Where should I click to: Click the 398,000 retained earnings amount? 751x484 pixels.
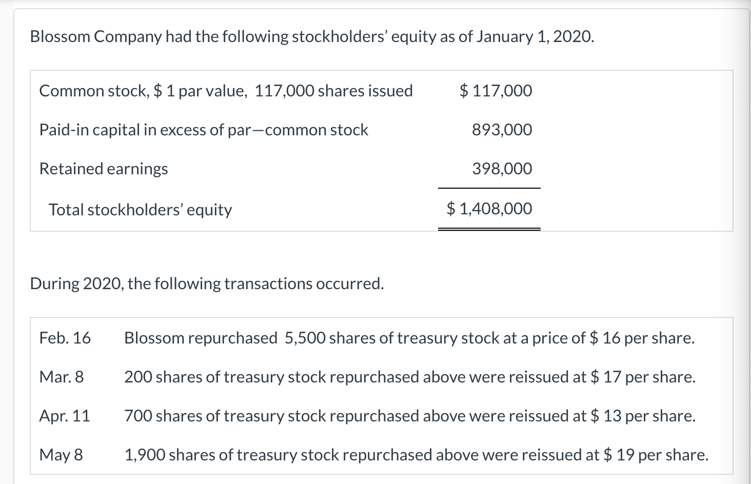point(502,169)
